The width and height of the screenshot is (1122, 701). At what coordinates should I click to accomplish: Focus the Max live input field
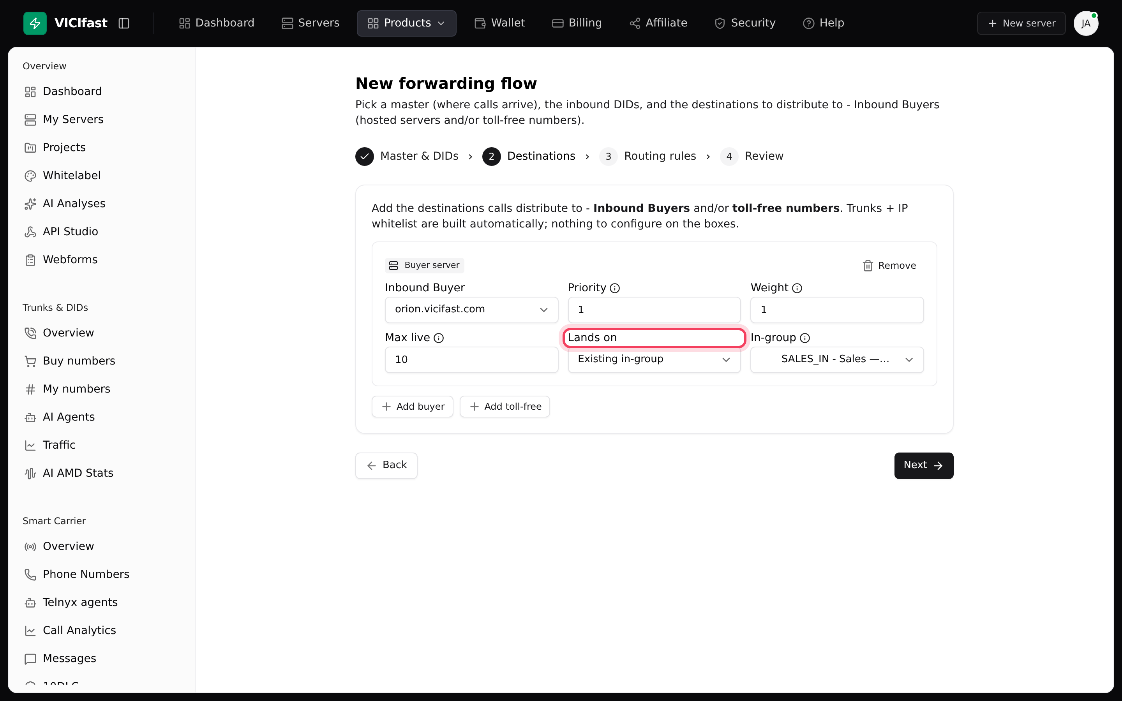click(471, 359)
